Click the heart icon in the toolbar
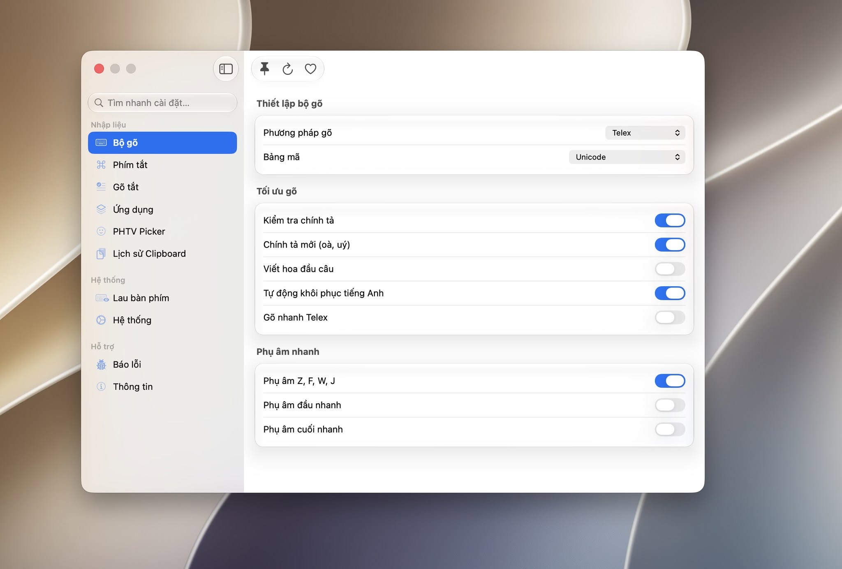This screenshot has height=569, width=842. click(x=310, y=69)
